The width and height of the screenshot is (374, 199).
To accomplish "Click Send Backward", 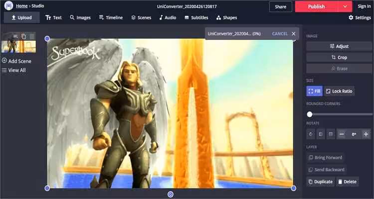I will pos(326,170).
